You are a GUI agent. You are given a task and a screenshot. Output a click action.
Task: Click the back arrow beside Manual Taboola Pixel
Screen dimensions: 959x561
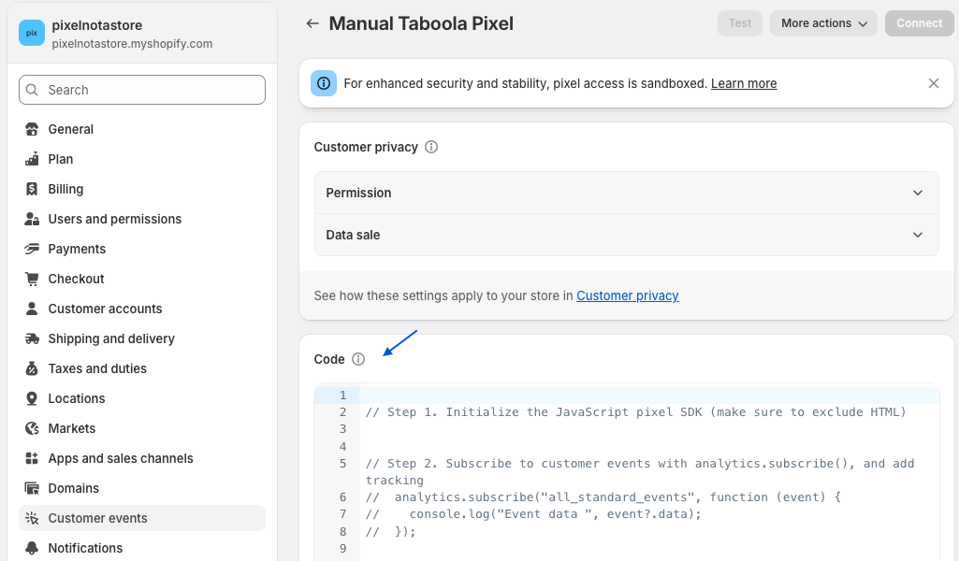pyautogui.click(x=312, y=23)
